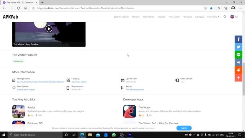This screenshot has height=138, width=245.
Task: Click Flag as inappropriate link
Action: [135, 90]
